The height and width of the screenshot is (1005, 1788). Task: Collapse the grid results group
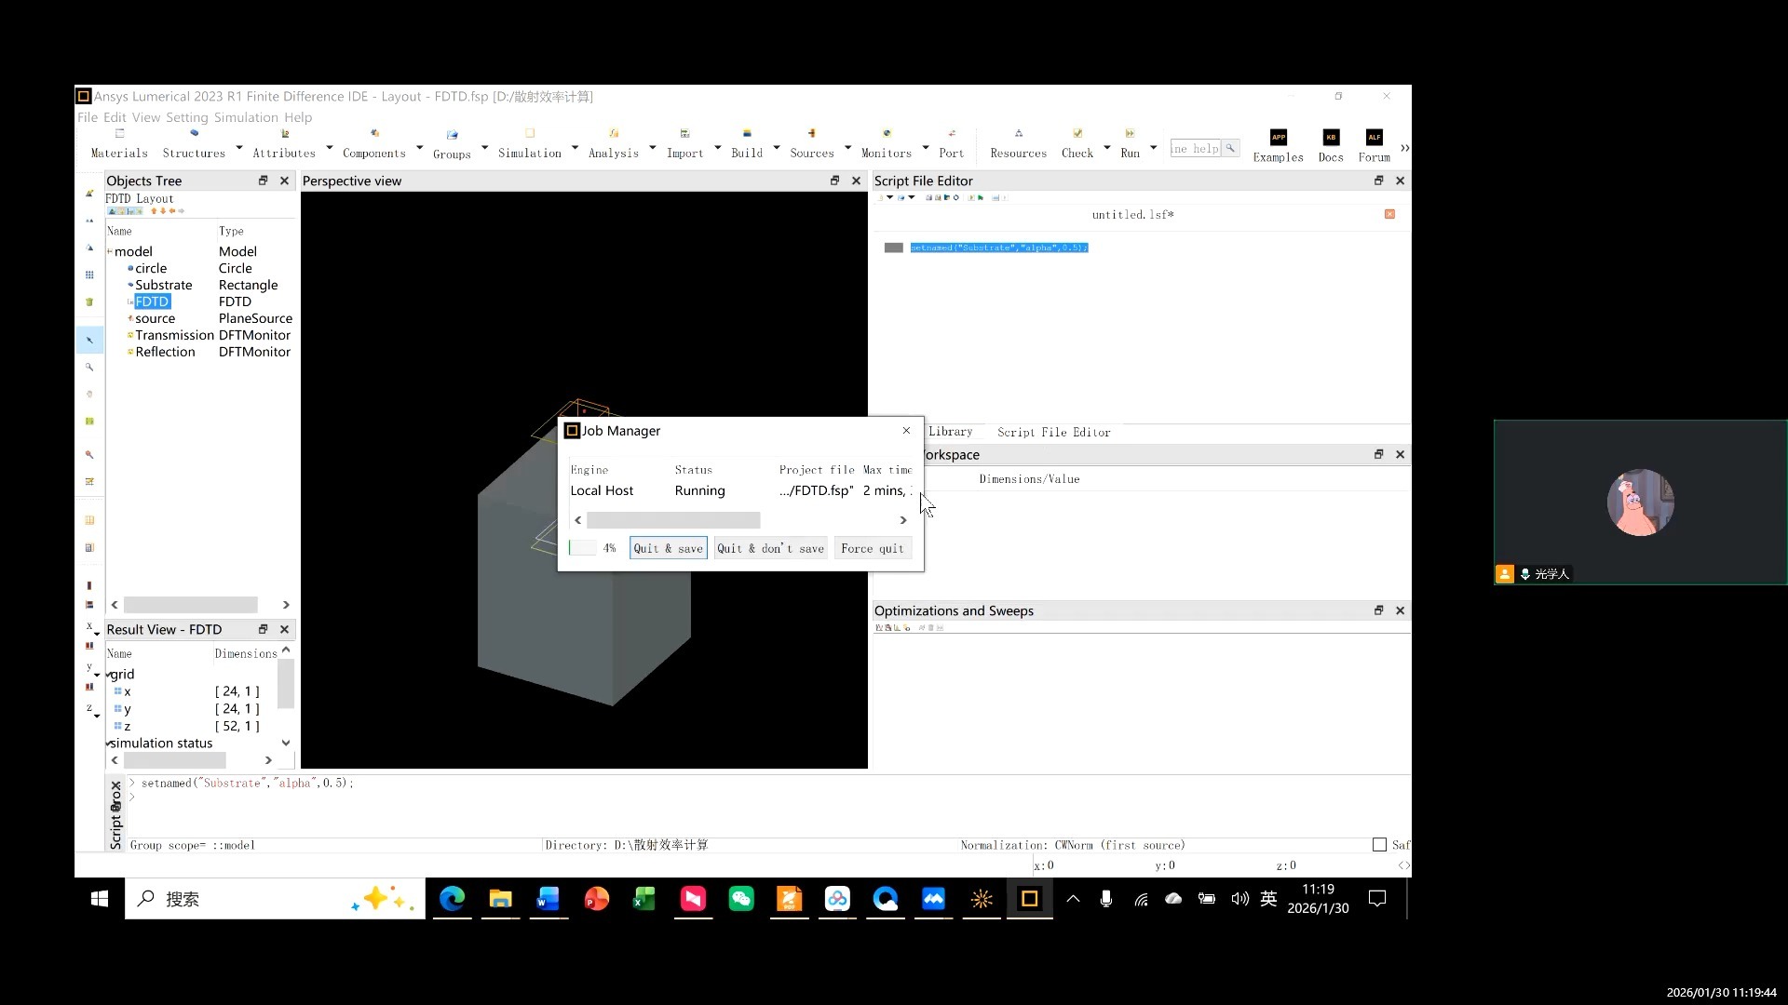[109, 676]
